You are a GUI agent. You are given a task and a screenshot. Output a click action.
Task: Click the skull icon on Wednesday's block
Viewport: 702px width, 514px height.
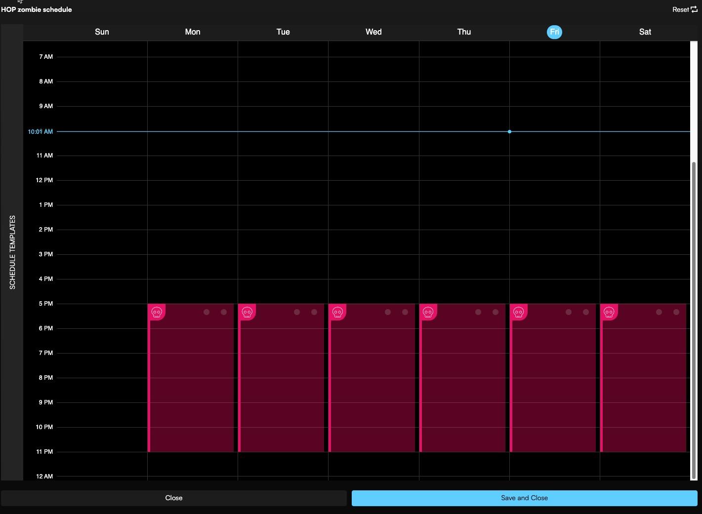coord(337,312)
